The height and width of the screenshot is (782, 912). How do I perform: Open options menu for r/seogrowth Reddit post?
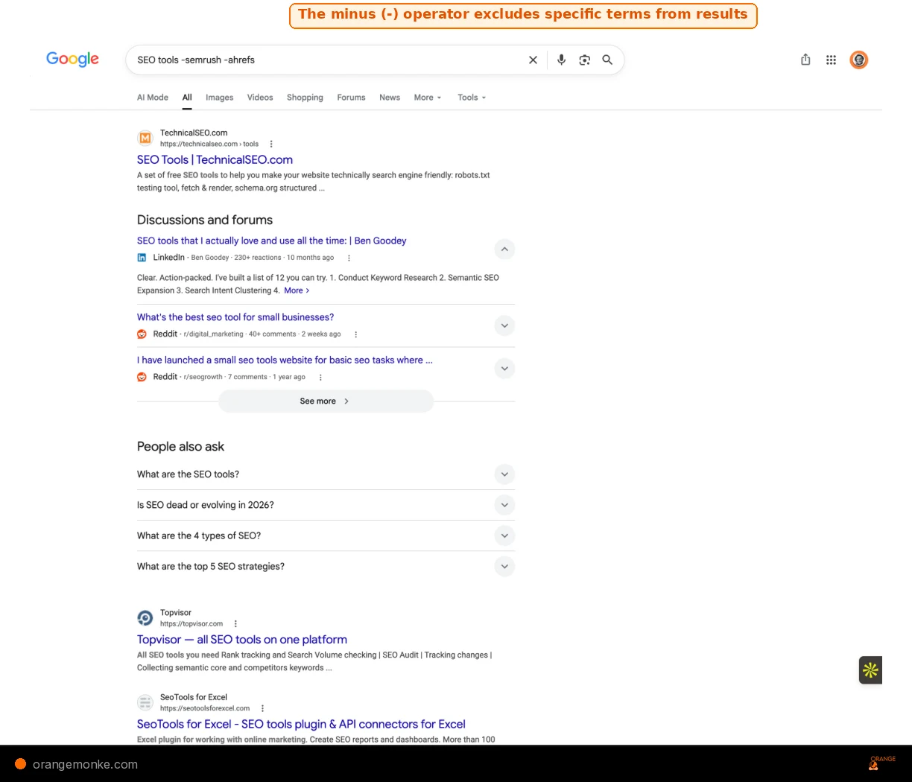point(320,377)
